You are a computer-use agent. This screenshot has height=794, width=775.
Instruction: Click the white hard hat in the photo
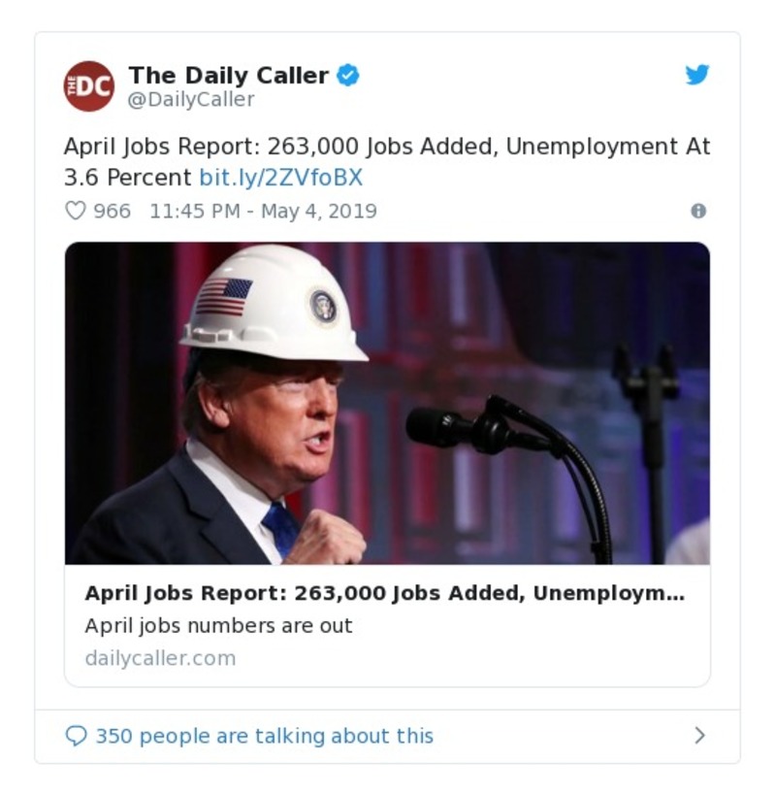274,301
